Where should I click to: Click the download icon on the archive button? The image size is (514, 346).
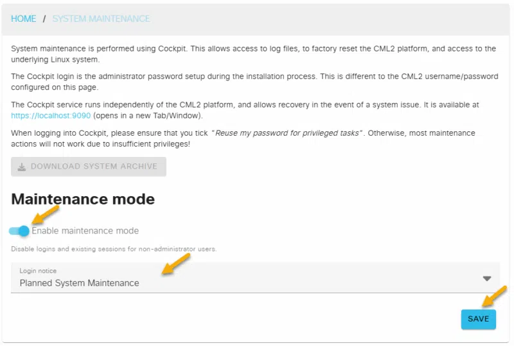coord(22,167)
